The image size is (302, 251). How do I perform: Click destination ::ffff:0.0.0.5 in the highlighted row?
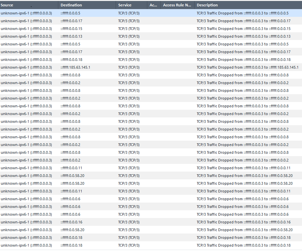click(70, 13)
